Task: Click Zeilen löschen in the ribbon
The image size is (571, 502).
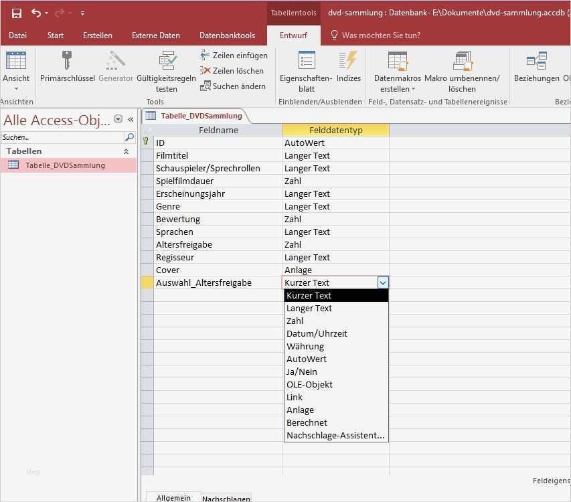Action: (x=232, y=71)
